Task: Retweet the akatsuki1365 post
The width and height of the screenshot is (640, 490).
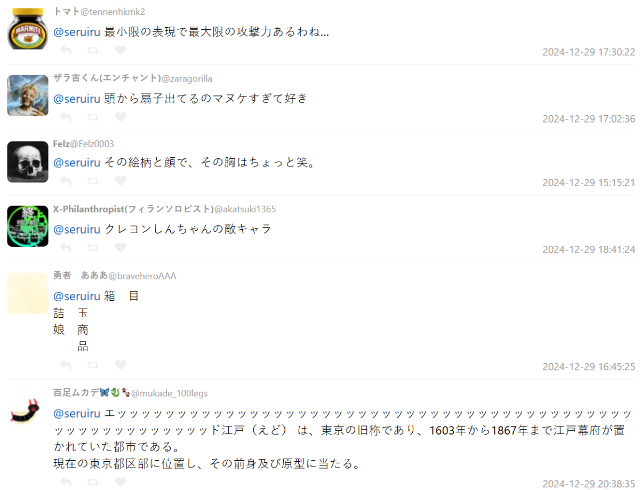Action: point(93,248)
